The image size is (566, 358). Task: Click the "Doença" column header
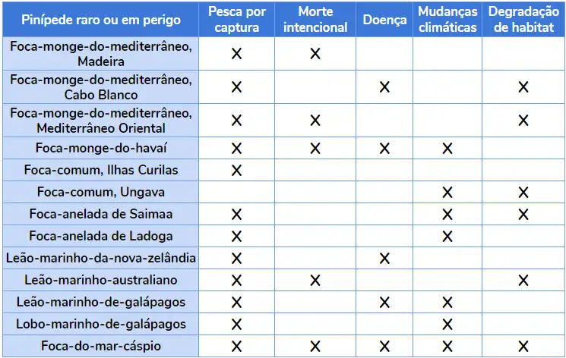coord(384,20)
